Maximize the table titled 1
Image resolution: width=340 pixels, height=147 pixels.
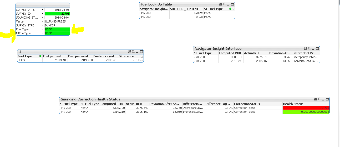tap(141, 52)
